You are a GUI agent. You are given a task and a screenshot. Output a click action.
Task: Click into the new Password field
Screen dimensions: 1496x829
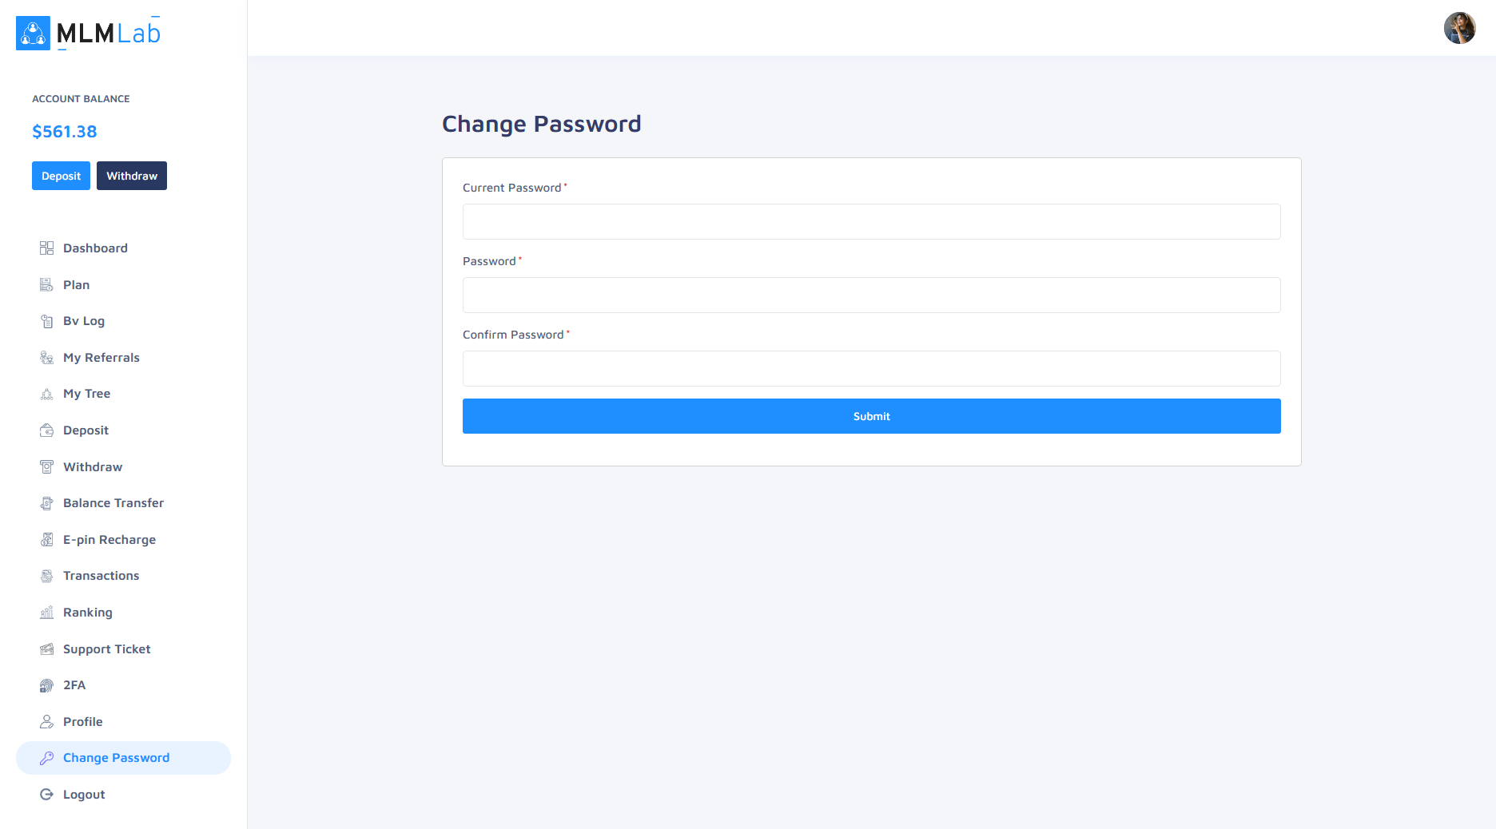(871, 295)
